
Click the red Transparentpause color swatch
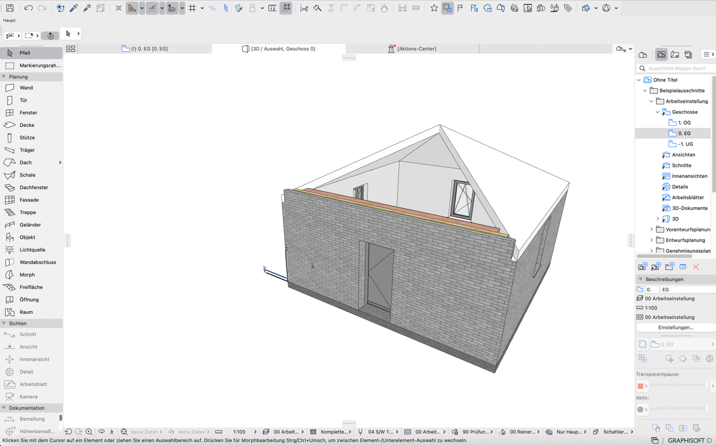coord(640,386)
